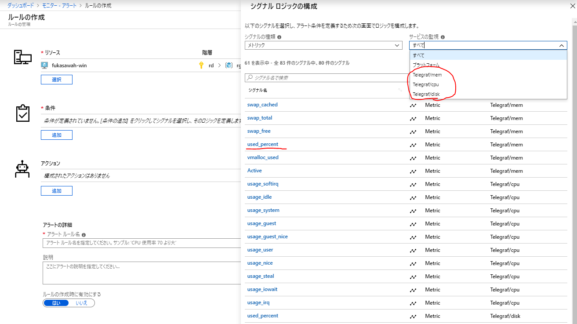
Task: Click the 追加 button under 条件
Action: pyautogui.click(x=56, y=135)
